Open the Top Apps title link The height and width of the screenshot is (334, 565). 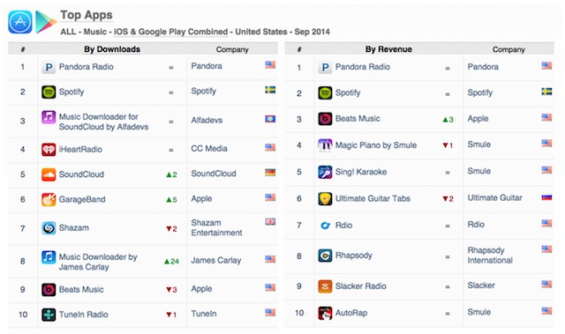(87, 15)
